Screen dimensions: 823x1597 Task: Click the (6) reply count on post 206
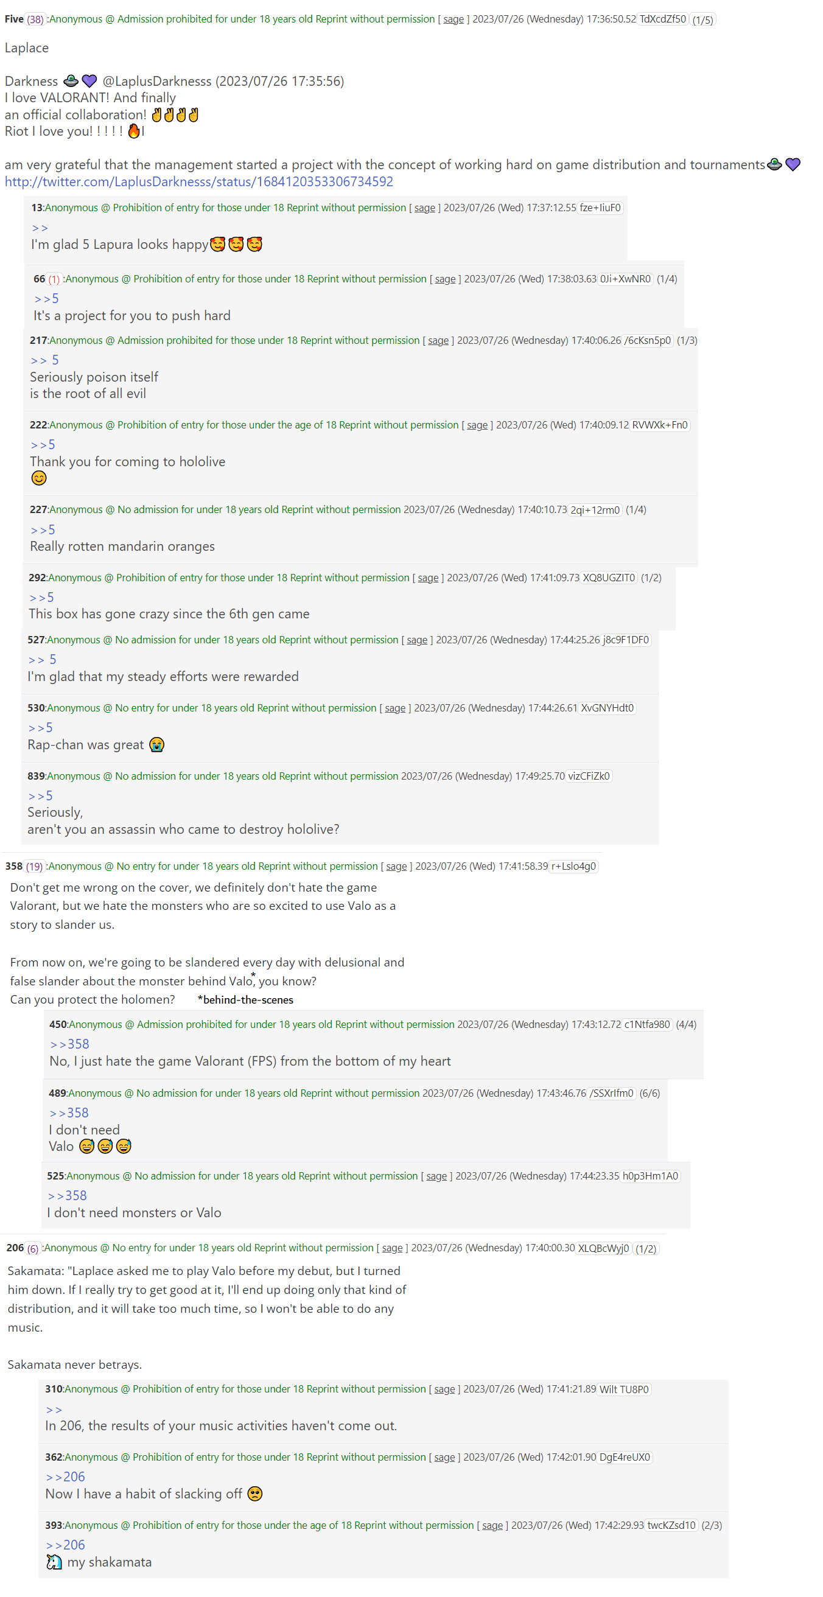(33, 1249)
